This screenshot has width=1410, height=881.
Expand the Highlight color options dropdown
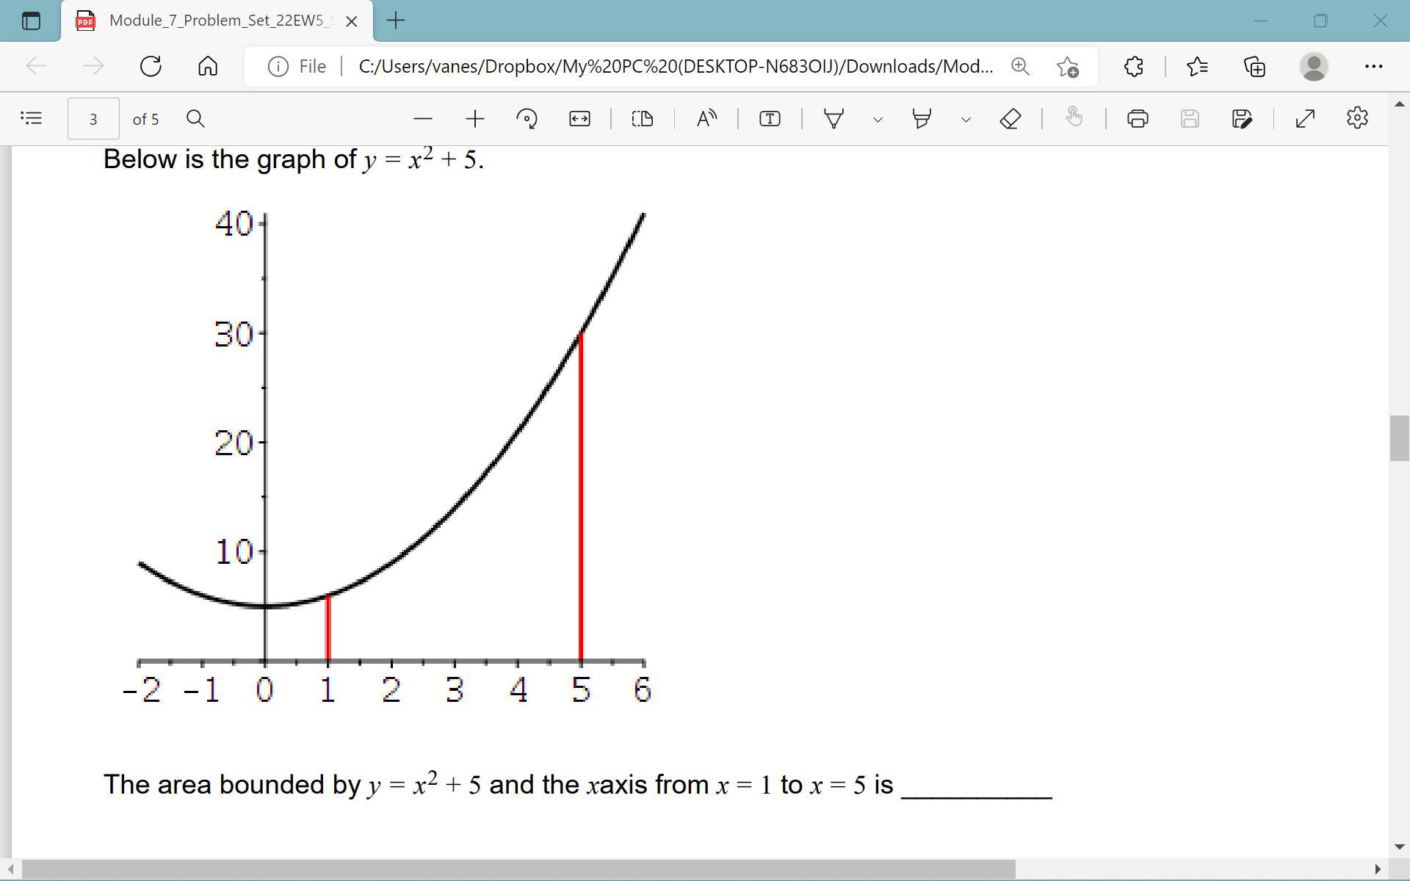coord(966,119)
